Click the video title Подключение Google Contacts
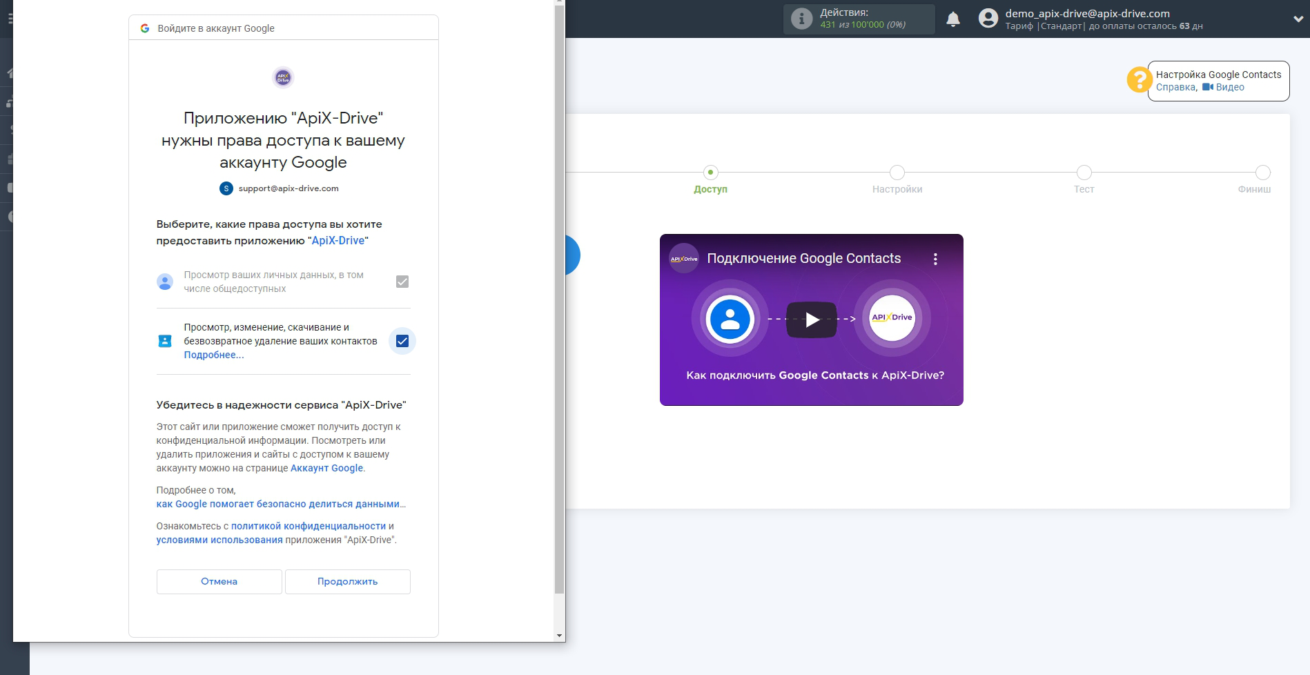1310x675 pixels. tap(804, 259)
